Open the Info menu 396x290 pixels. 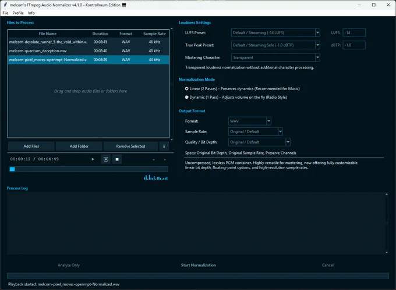[x=31, y=13]
